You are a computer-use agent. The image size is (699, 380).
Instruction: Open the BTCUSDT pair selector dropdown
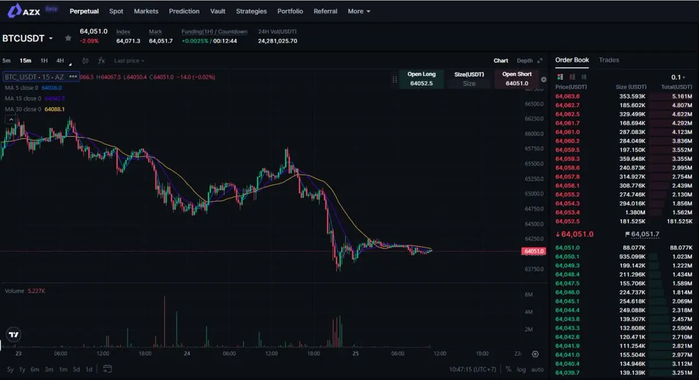(x=28, y=38)
